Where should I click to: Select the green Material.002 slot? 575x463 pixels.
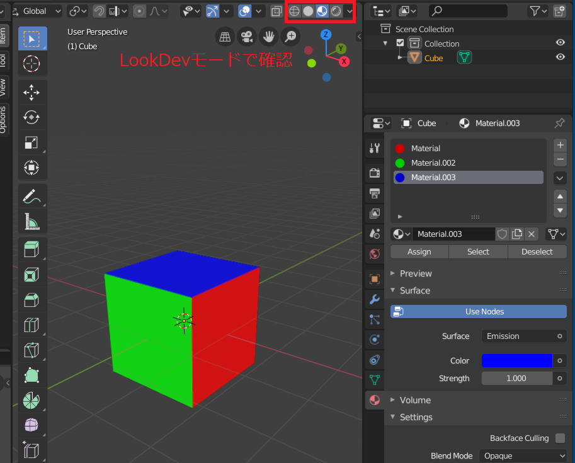click(469, 163)
